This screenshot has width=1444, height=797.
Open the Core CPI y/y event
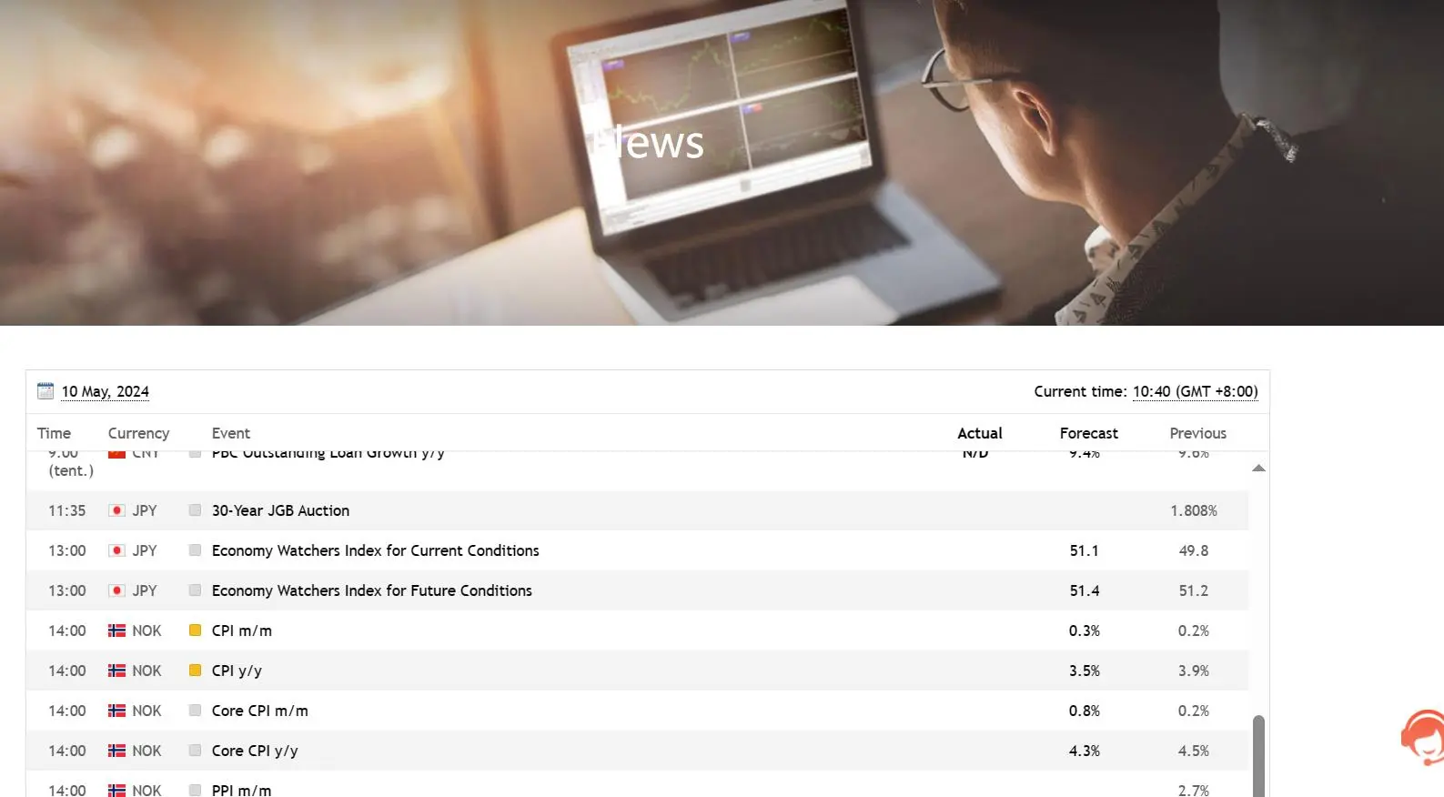click(x=255, y=751)
